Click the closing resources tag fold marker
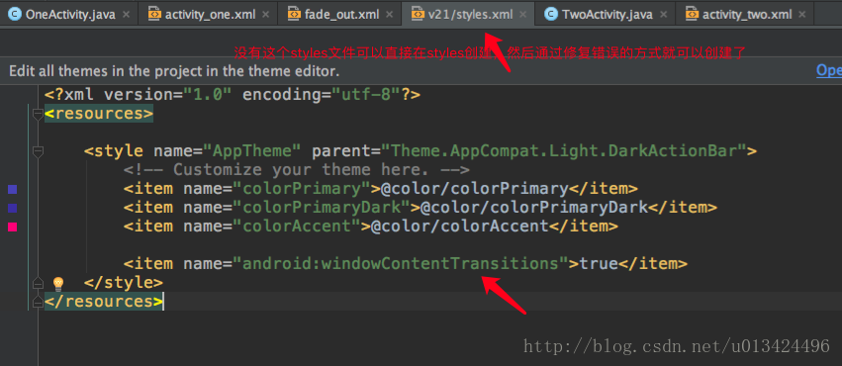842x366 pixels. (x=38, y=302)
